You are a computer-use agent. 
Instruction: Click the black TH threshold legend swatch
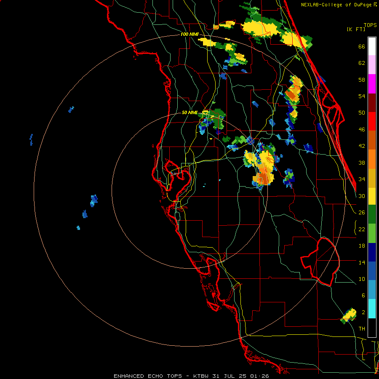pyautogui.click(x=372, y=328)
